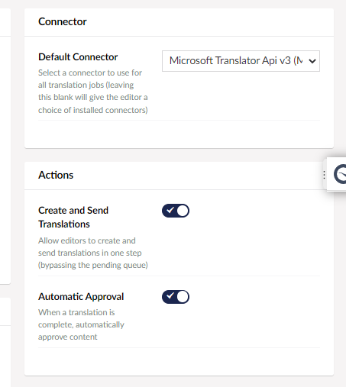Screen dimensions: 346x387
Task: Click the Create and Send Translations label
Action: click(73, 217)
